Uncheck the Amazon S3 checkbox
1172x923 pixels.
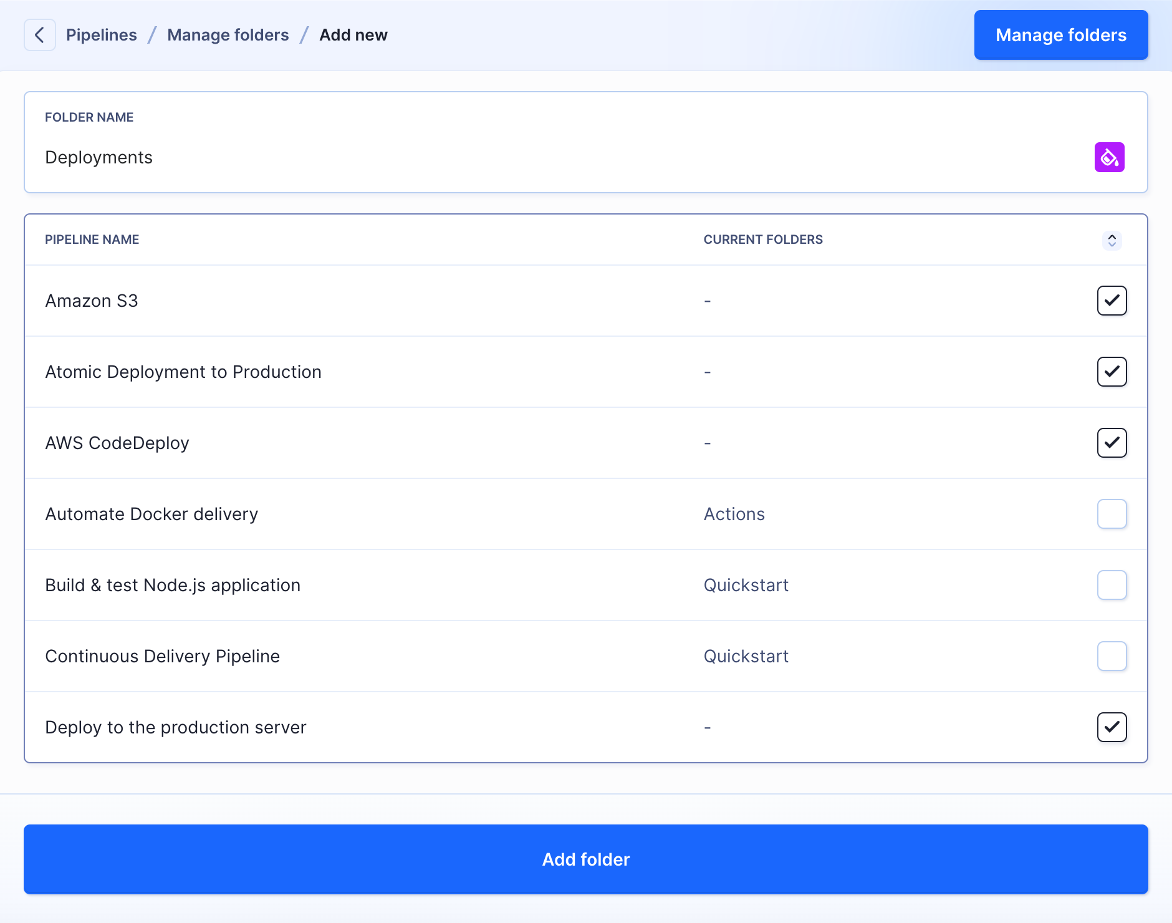pyautogui.click(x=1112, y=301)
